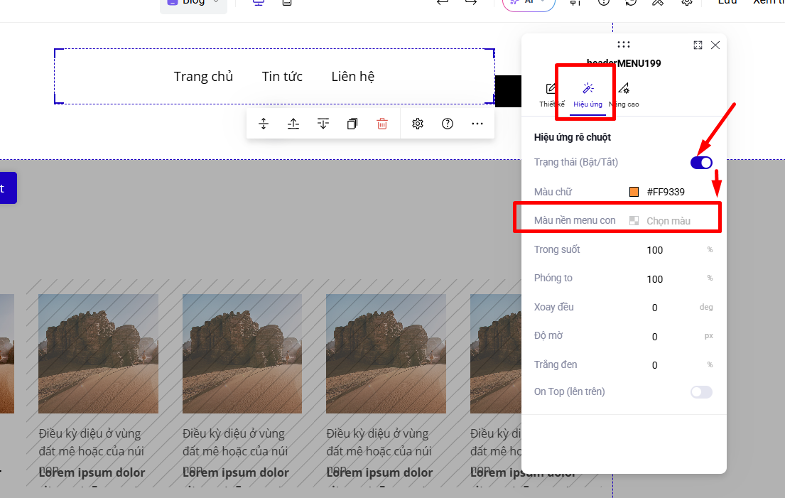
Task: Click the Độ mờ value field
Action: [x=655, y=337]
